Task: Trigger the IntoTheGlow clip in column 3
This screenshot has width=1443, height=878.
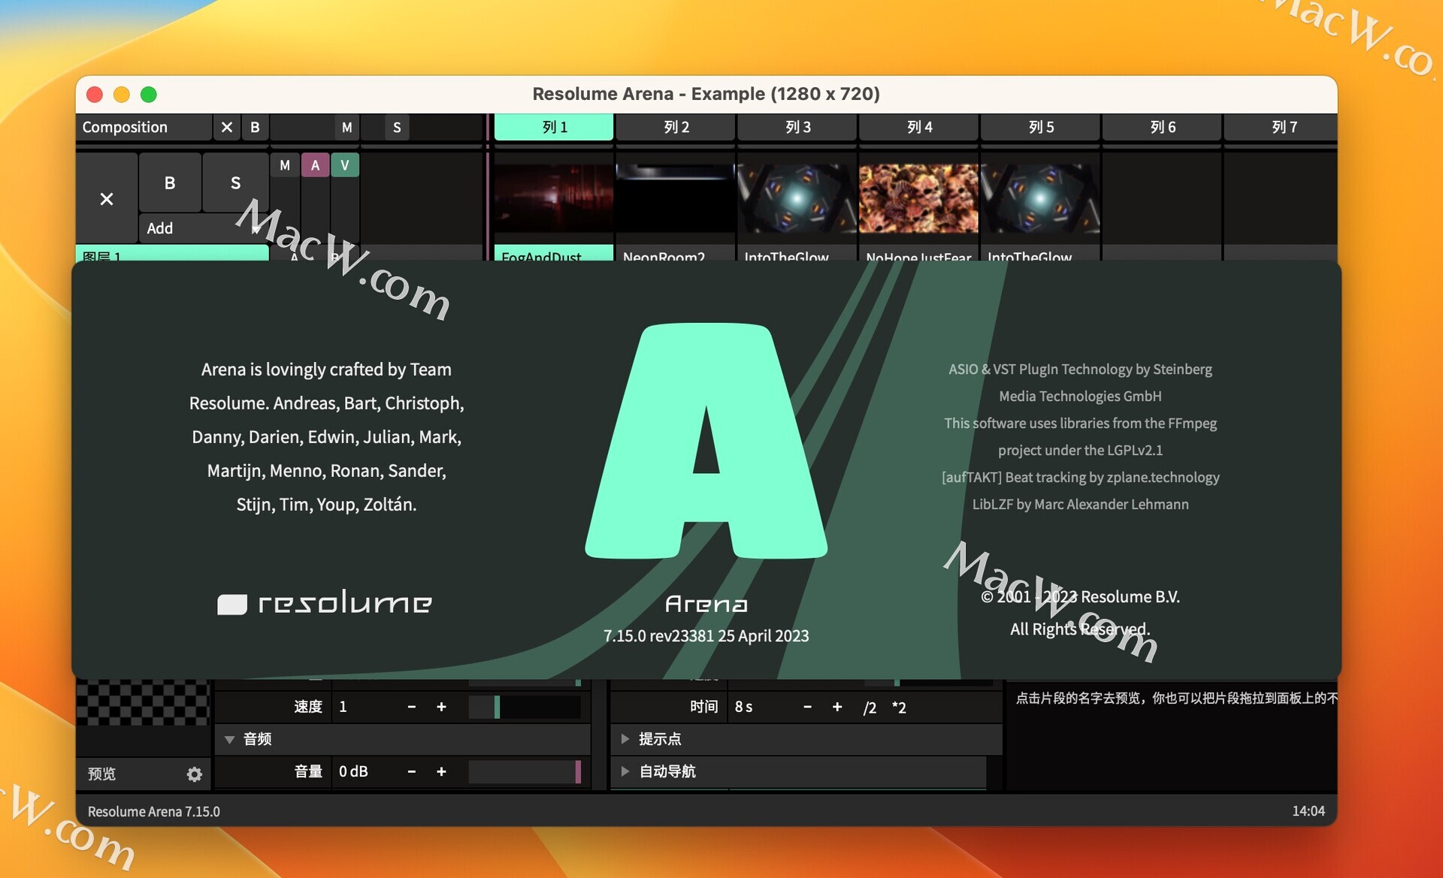Action: coord(797,198)
